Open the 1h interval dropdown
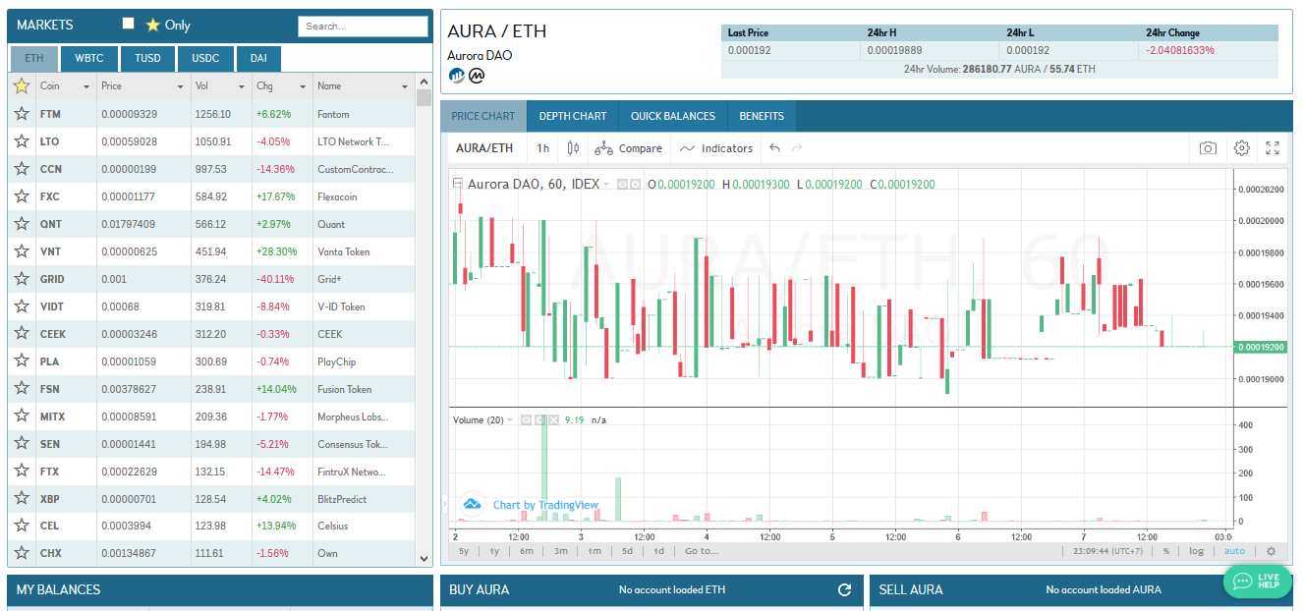The width and height of the screenshot is (1303, 611). tap(542, 148)
